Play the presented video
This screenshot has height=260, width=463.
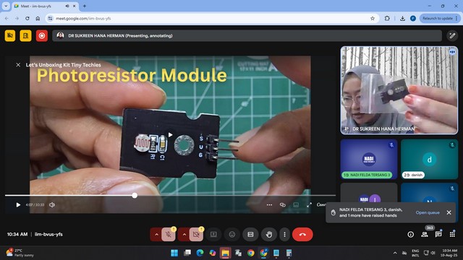click(x=18, y=205)
